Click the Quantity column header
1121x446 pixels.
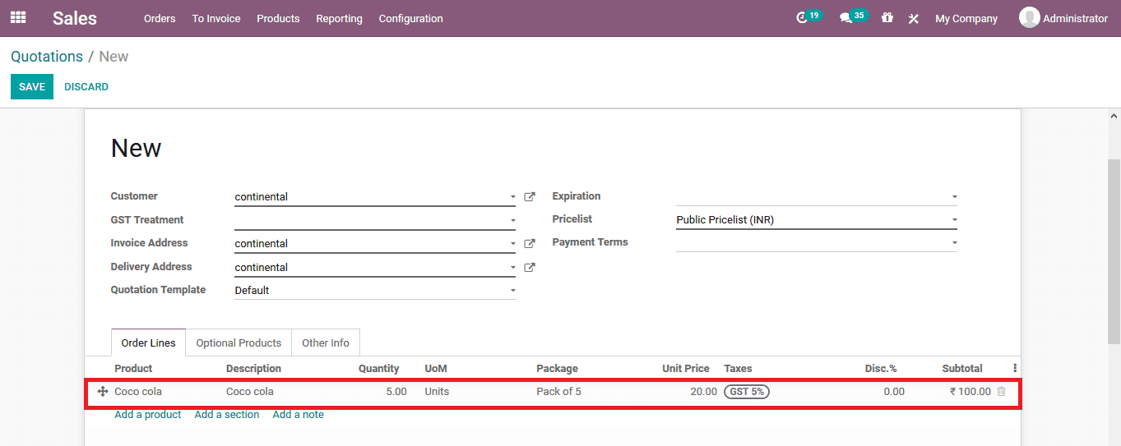(379, 369)
